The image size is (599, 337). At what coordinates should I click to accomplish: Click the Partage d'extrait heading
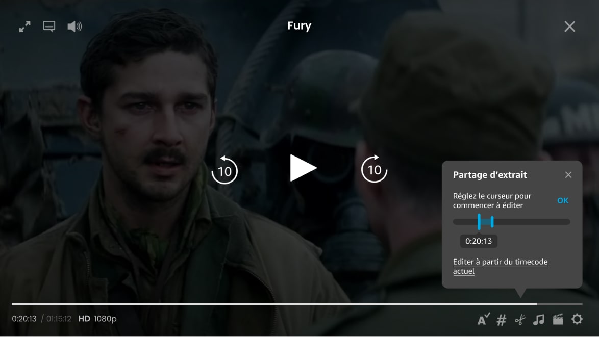(x=490, y=175)
